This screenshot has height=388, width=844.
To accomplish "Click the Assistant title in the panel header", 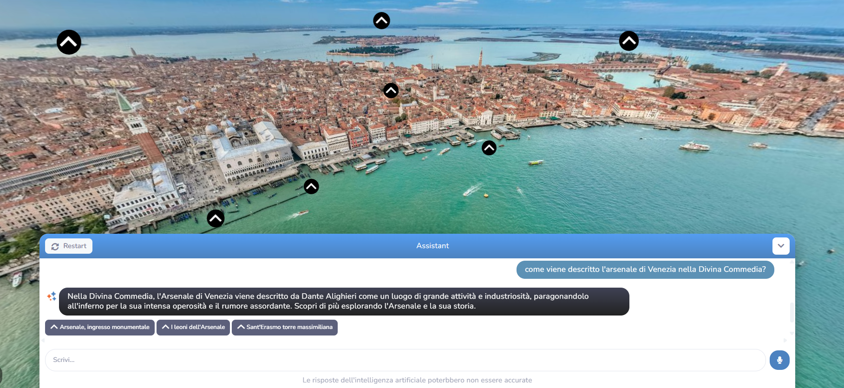I will point(432,246).
